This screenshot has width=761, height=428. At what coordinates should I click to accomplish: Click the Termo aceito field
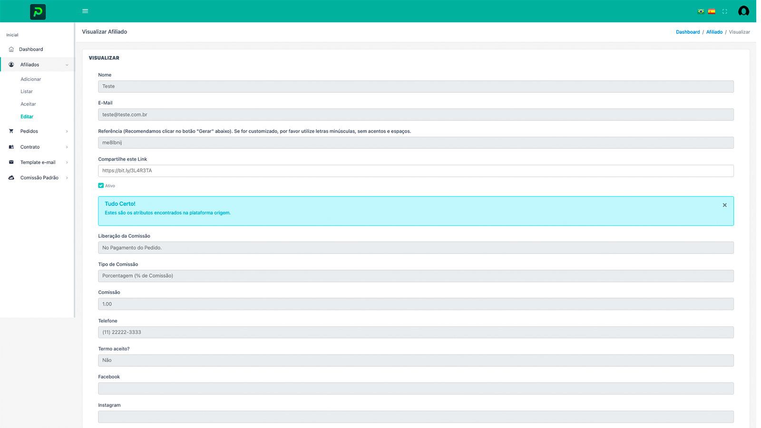416,360
